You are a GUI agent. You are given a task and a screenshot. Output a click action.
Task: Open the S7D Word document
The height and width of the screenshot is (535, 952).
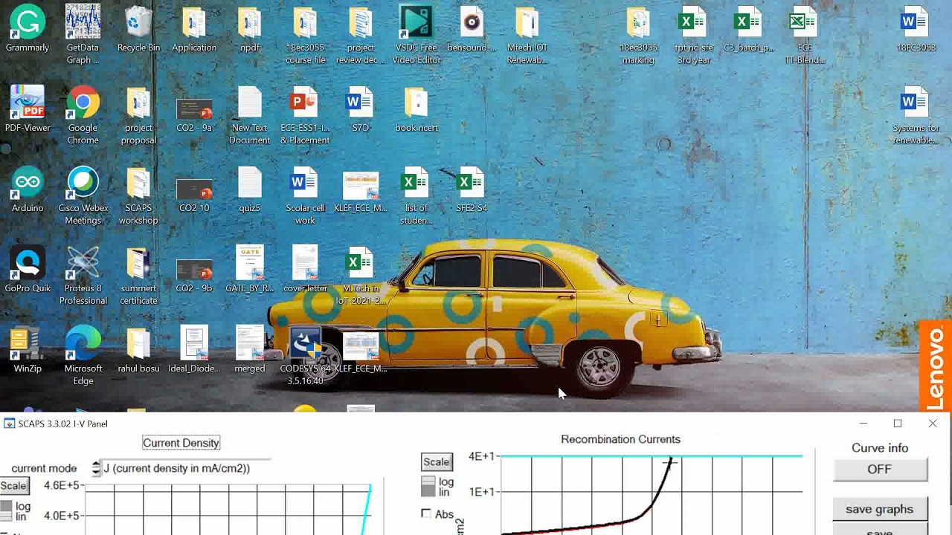(x=360, y=110)
